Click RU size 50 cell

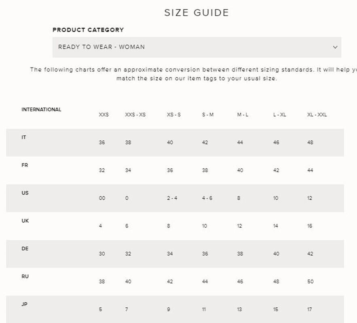click(x=310, y=281)
